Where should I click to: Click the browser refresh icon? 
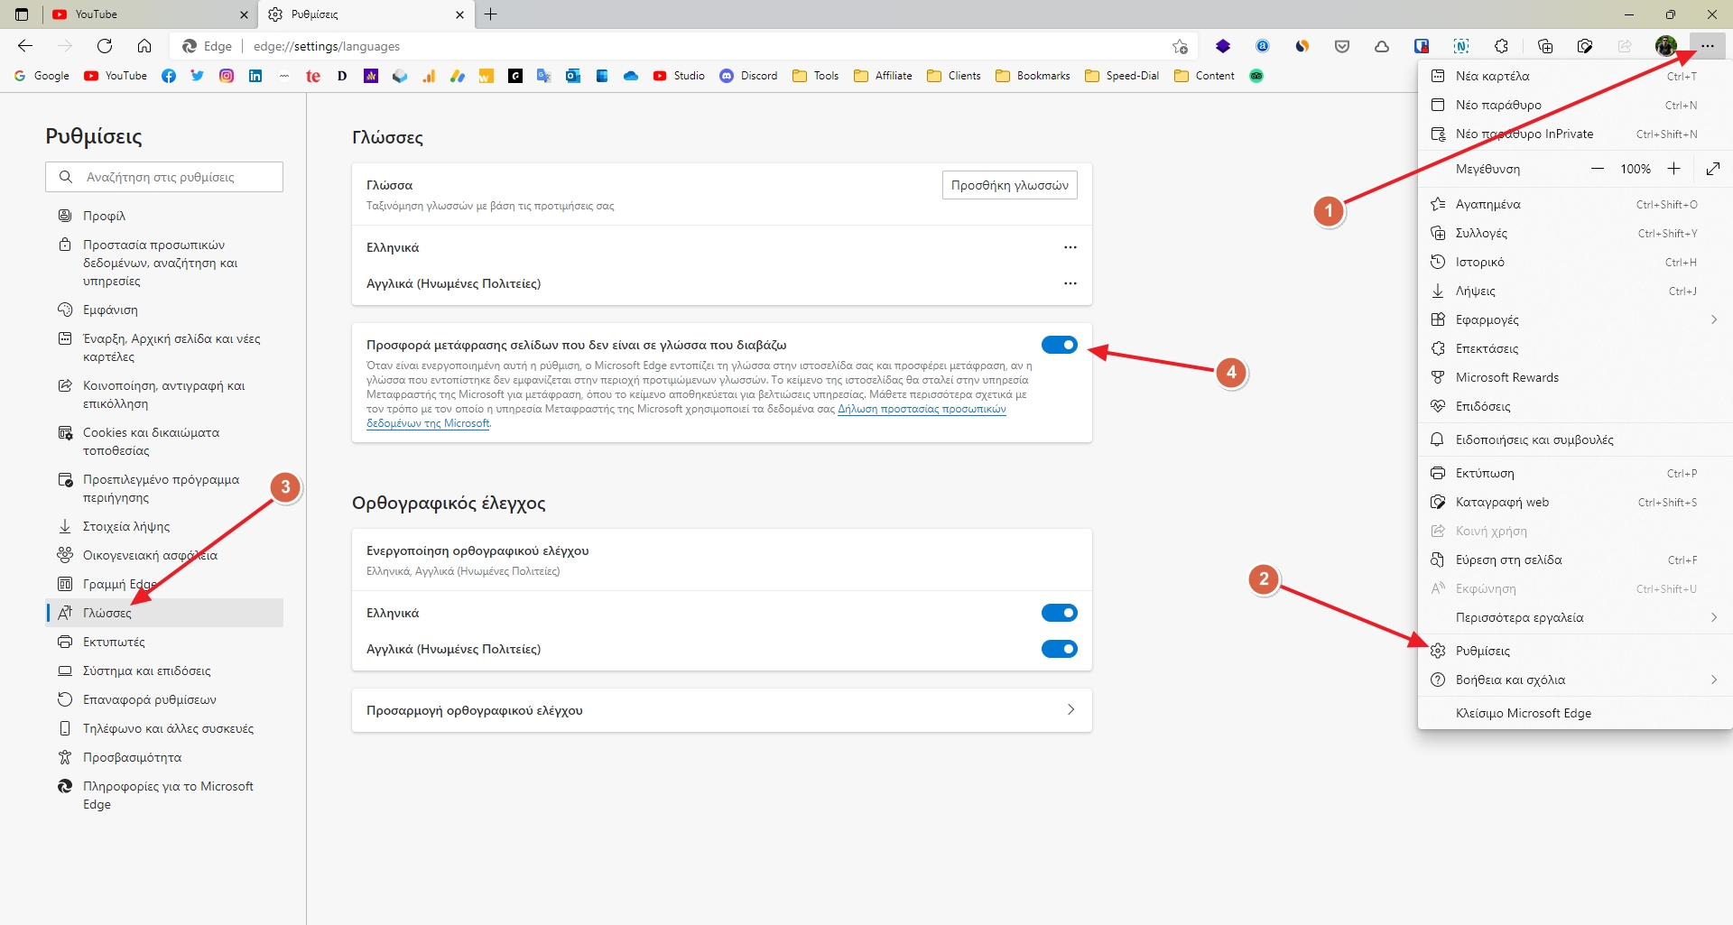[105, 46]
